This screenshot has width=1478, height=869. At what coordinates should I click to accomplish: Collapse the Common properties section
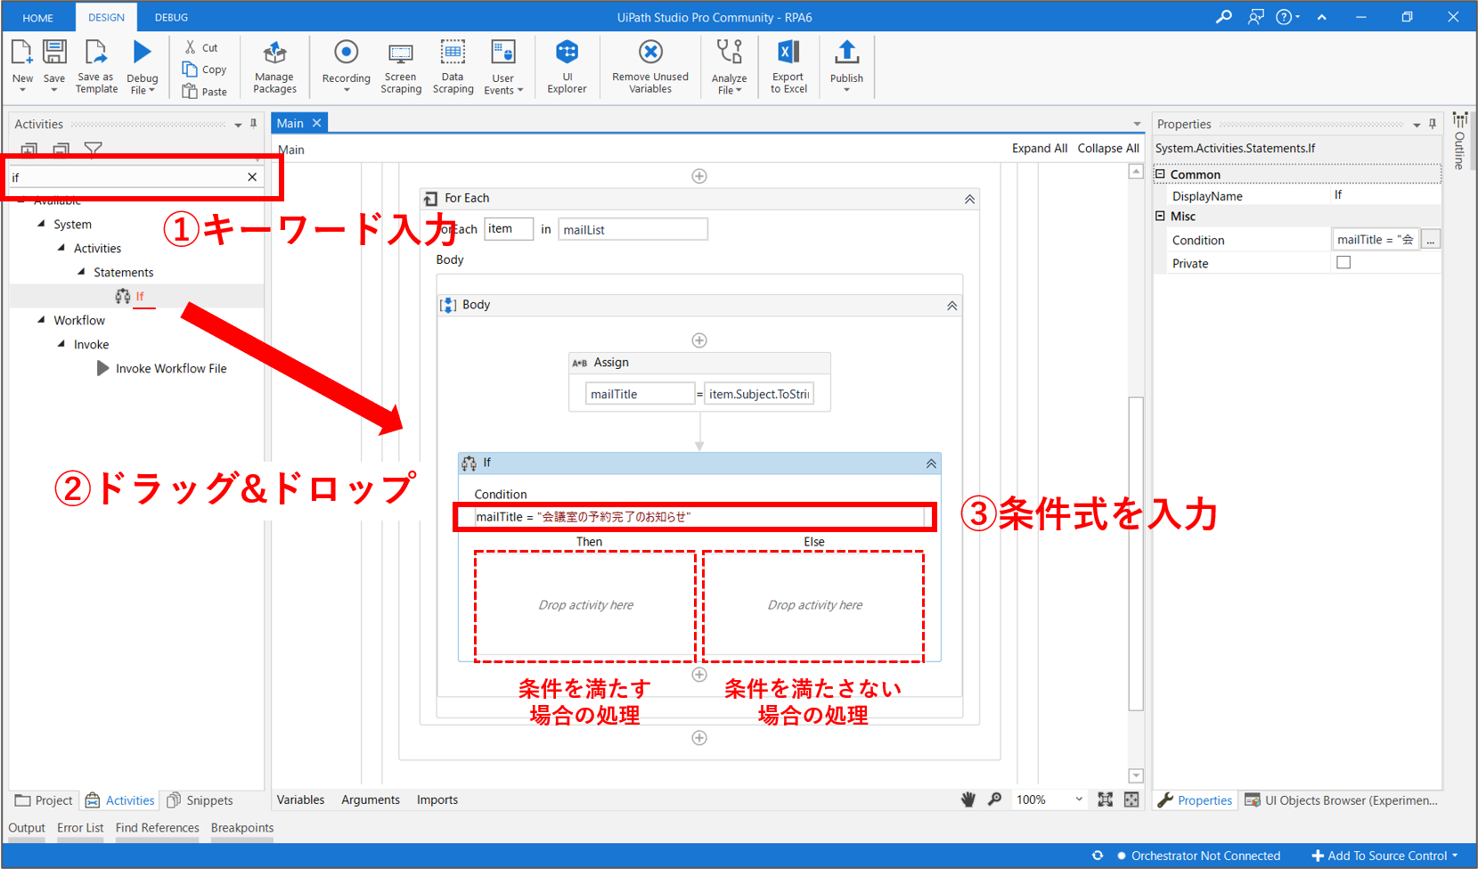click(x=1160, y=175)
